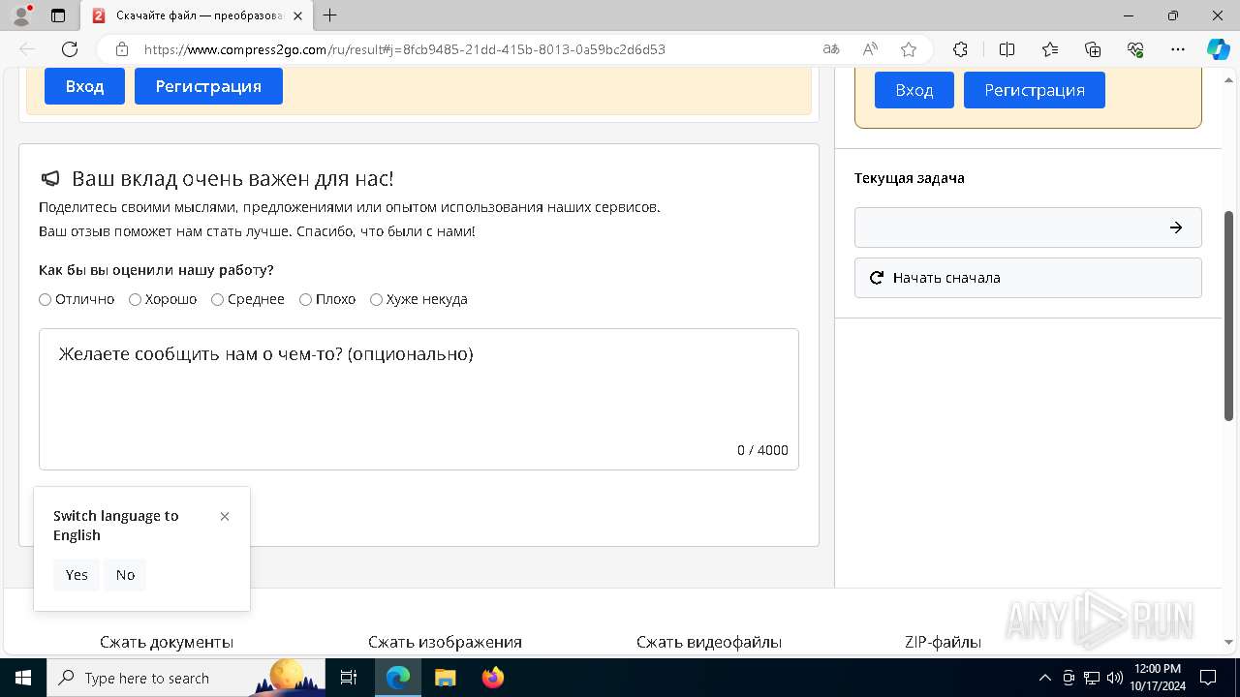Open Firefox from taskbar
Screen dimensions: 1240x697
pos(493,678)
